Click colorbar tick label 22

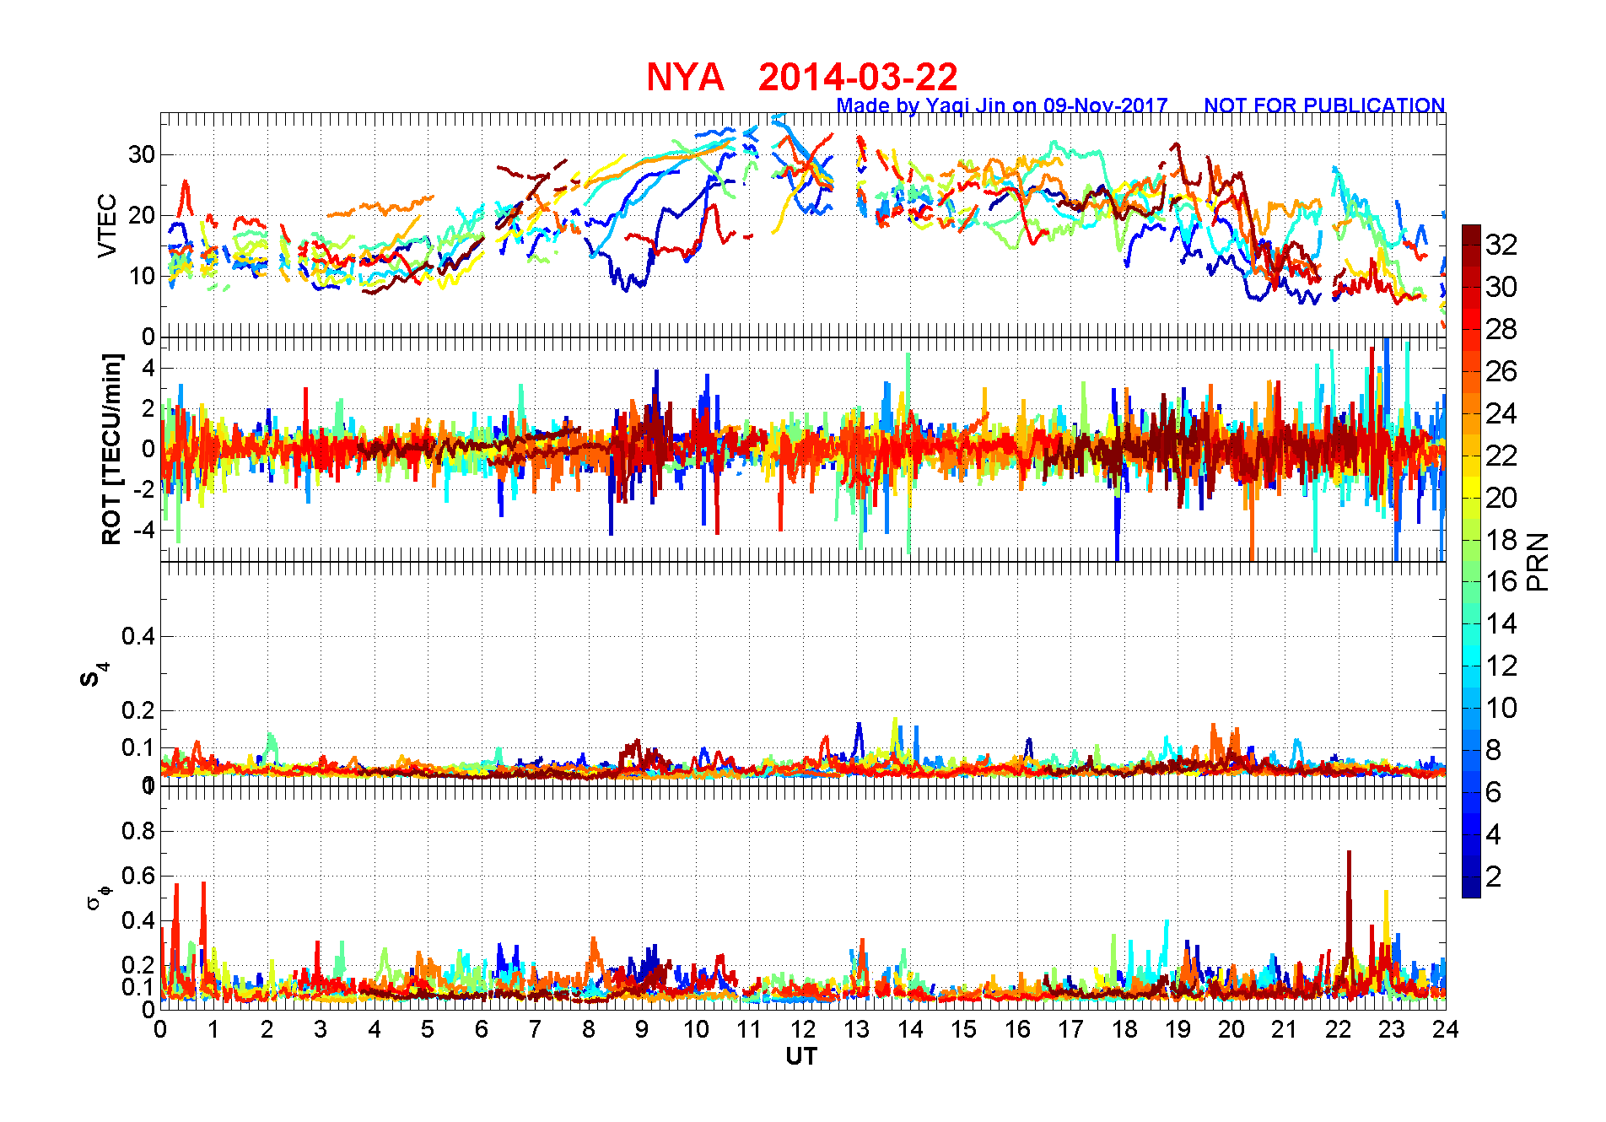[1501, 456]
